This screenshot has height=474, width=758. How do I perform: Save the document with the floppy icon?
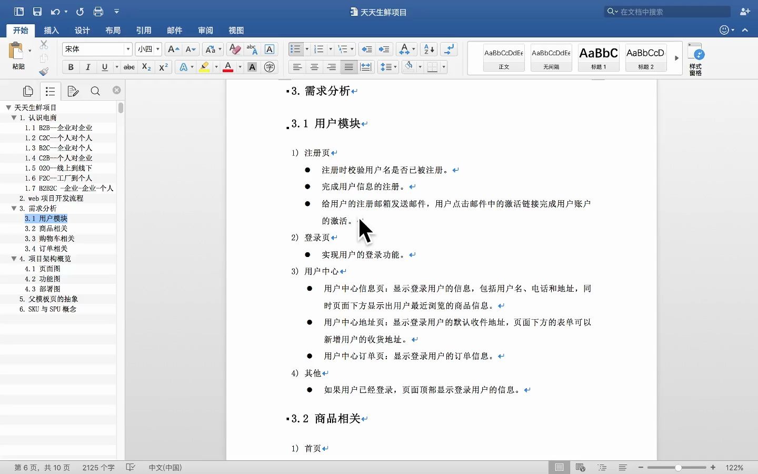(x=37, y=12)
